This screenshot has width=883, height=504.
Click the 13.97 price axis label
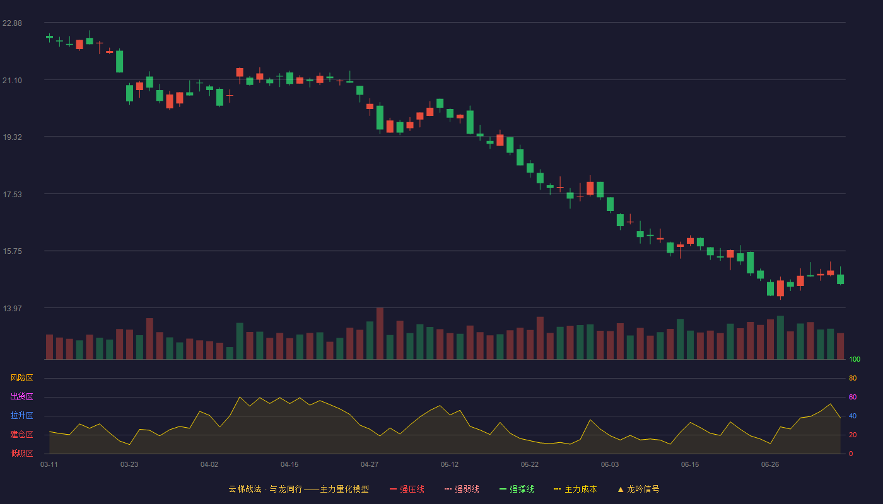12,309
